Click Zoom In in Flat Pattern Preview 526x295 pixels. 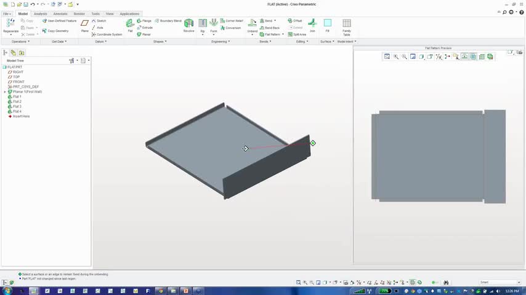coord(396,57)
